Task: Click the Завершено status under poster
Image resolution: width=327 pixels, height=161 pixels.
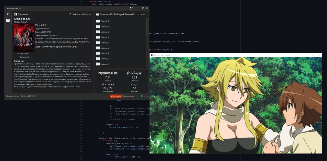Action: [24, 57]
